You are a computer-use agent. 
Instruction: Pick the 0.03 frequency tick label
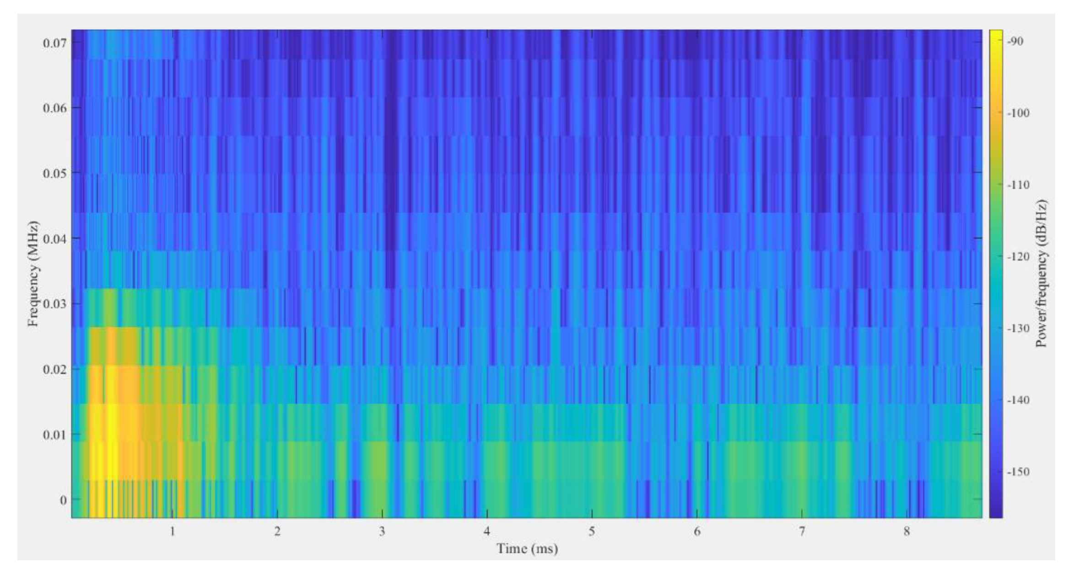pyautogui.click(x=54, y=304)
